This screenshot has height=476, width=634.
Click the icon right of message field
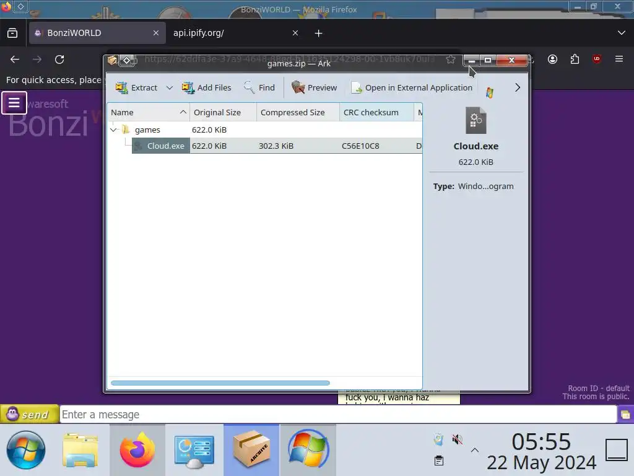tap(625, 415)
